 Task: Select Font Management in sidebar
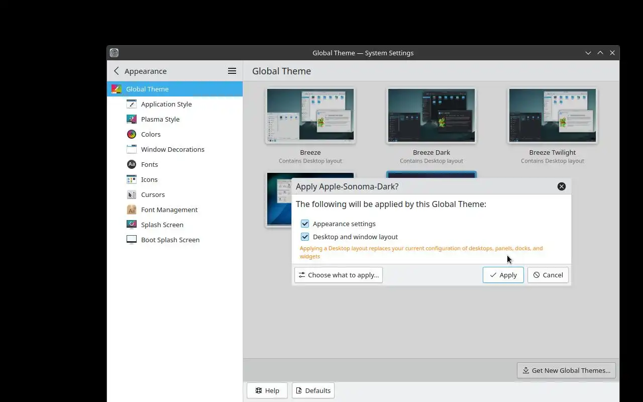pos(175,210)
